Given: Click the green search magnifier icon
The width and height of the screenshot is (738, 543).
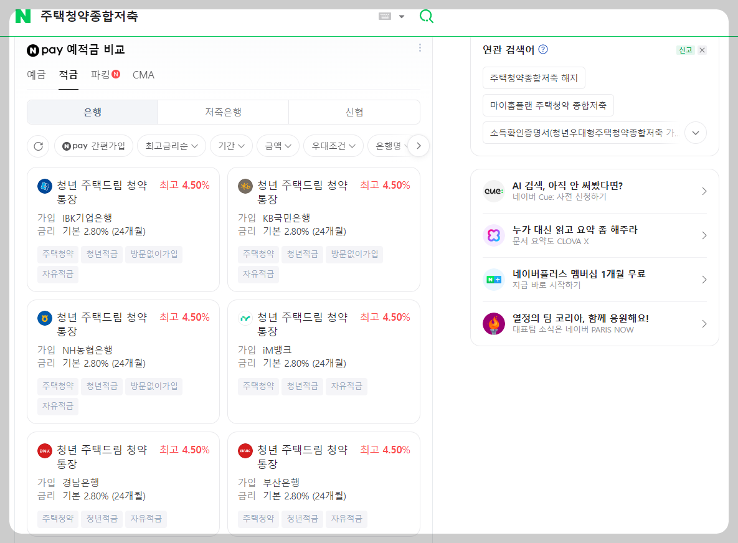Looking at the screenshot, I should (x=427, y=16).
